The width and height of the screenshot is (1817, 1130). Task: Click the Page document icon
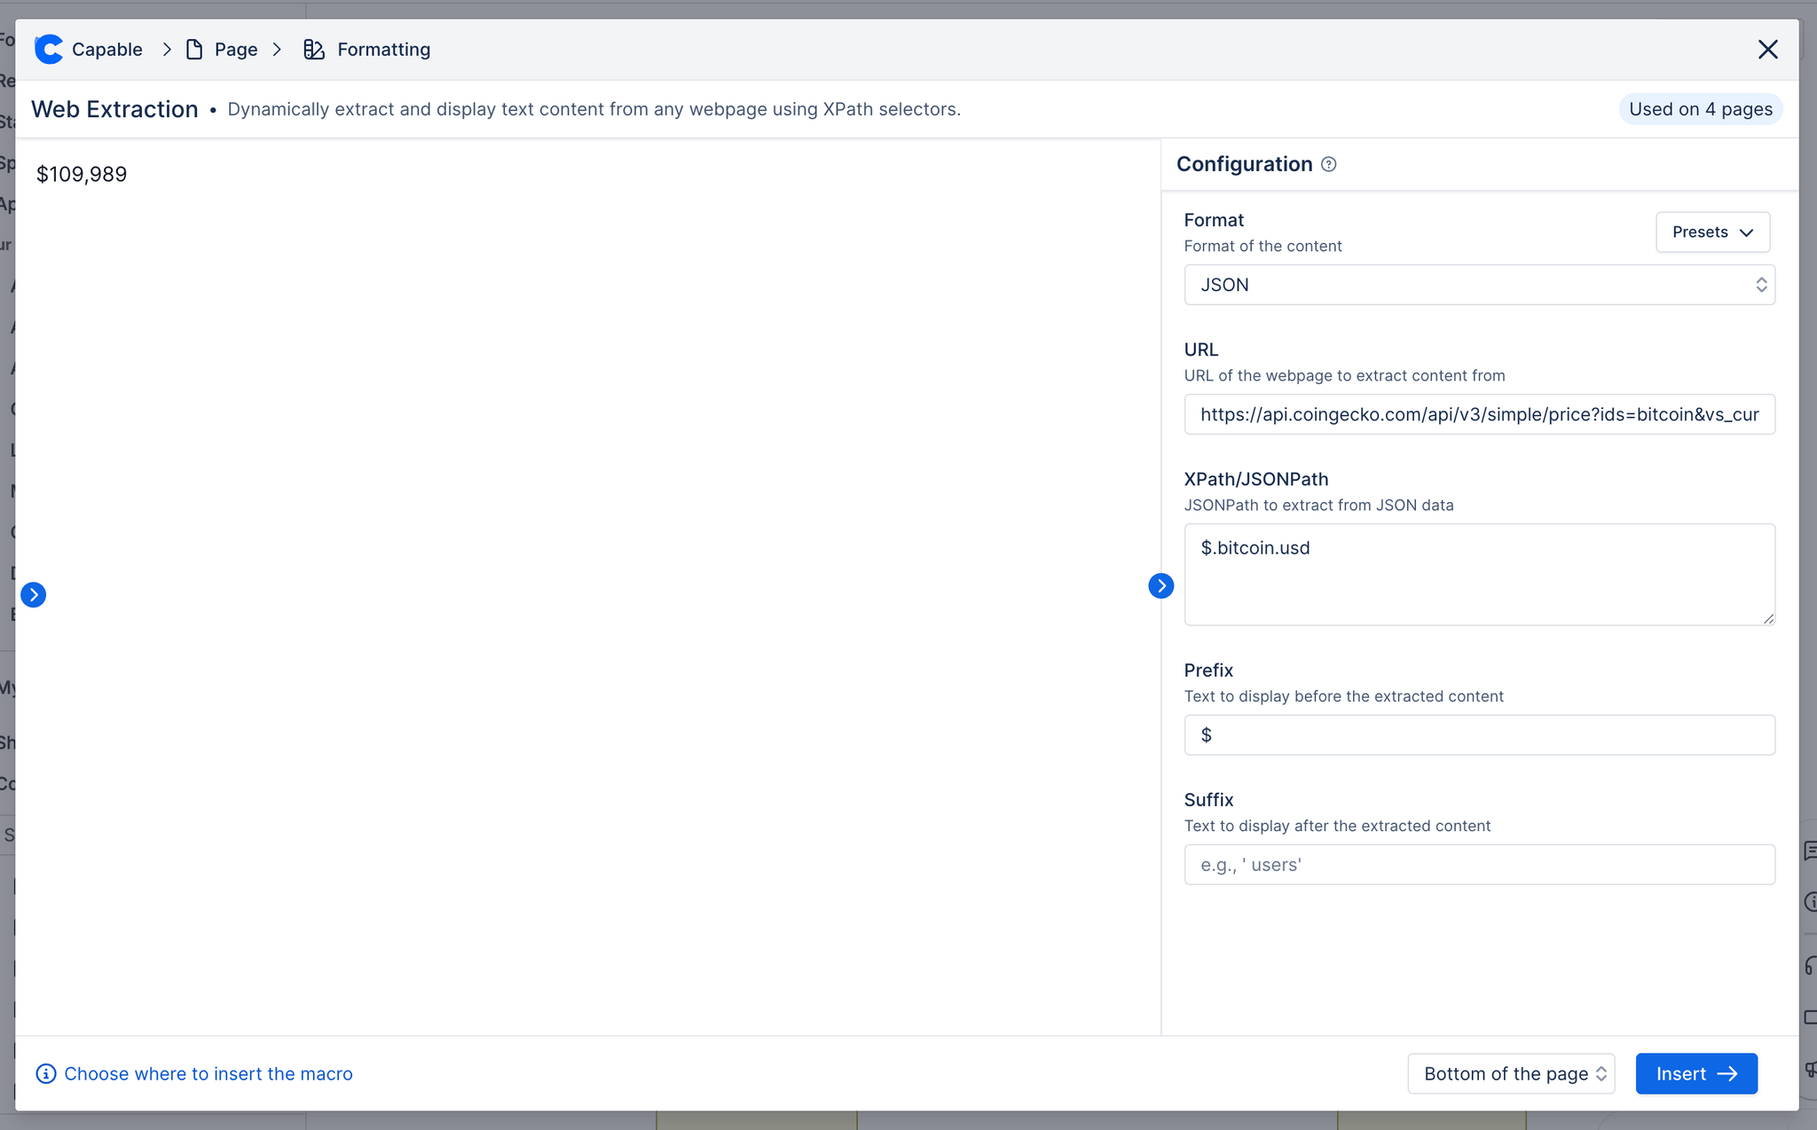coord(194,50)
